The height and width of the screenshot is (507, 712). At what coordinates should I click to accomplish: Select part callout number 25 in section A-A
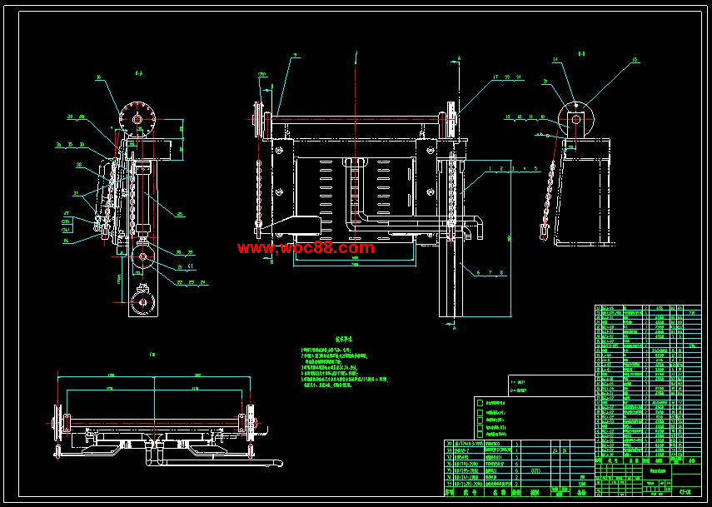pyautogui.click(x=179, y=215)
